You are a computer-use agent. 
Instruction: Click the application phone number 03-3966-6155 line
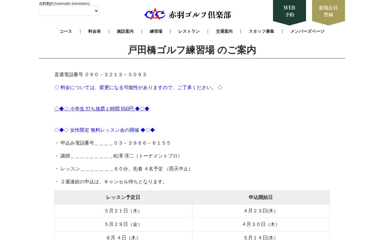(x=112, y=143)
